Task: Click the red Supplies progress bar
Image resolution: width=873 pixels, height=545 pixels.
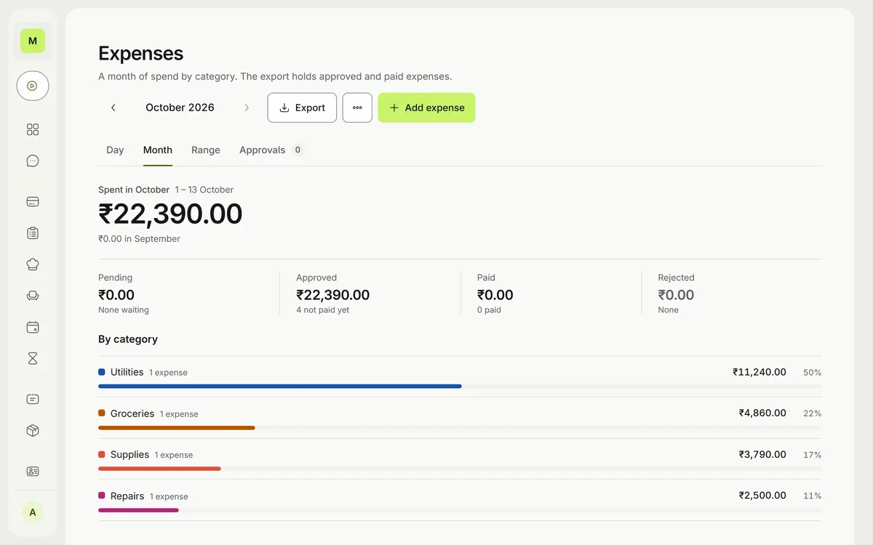Action: point(159,469)
